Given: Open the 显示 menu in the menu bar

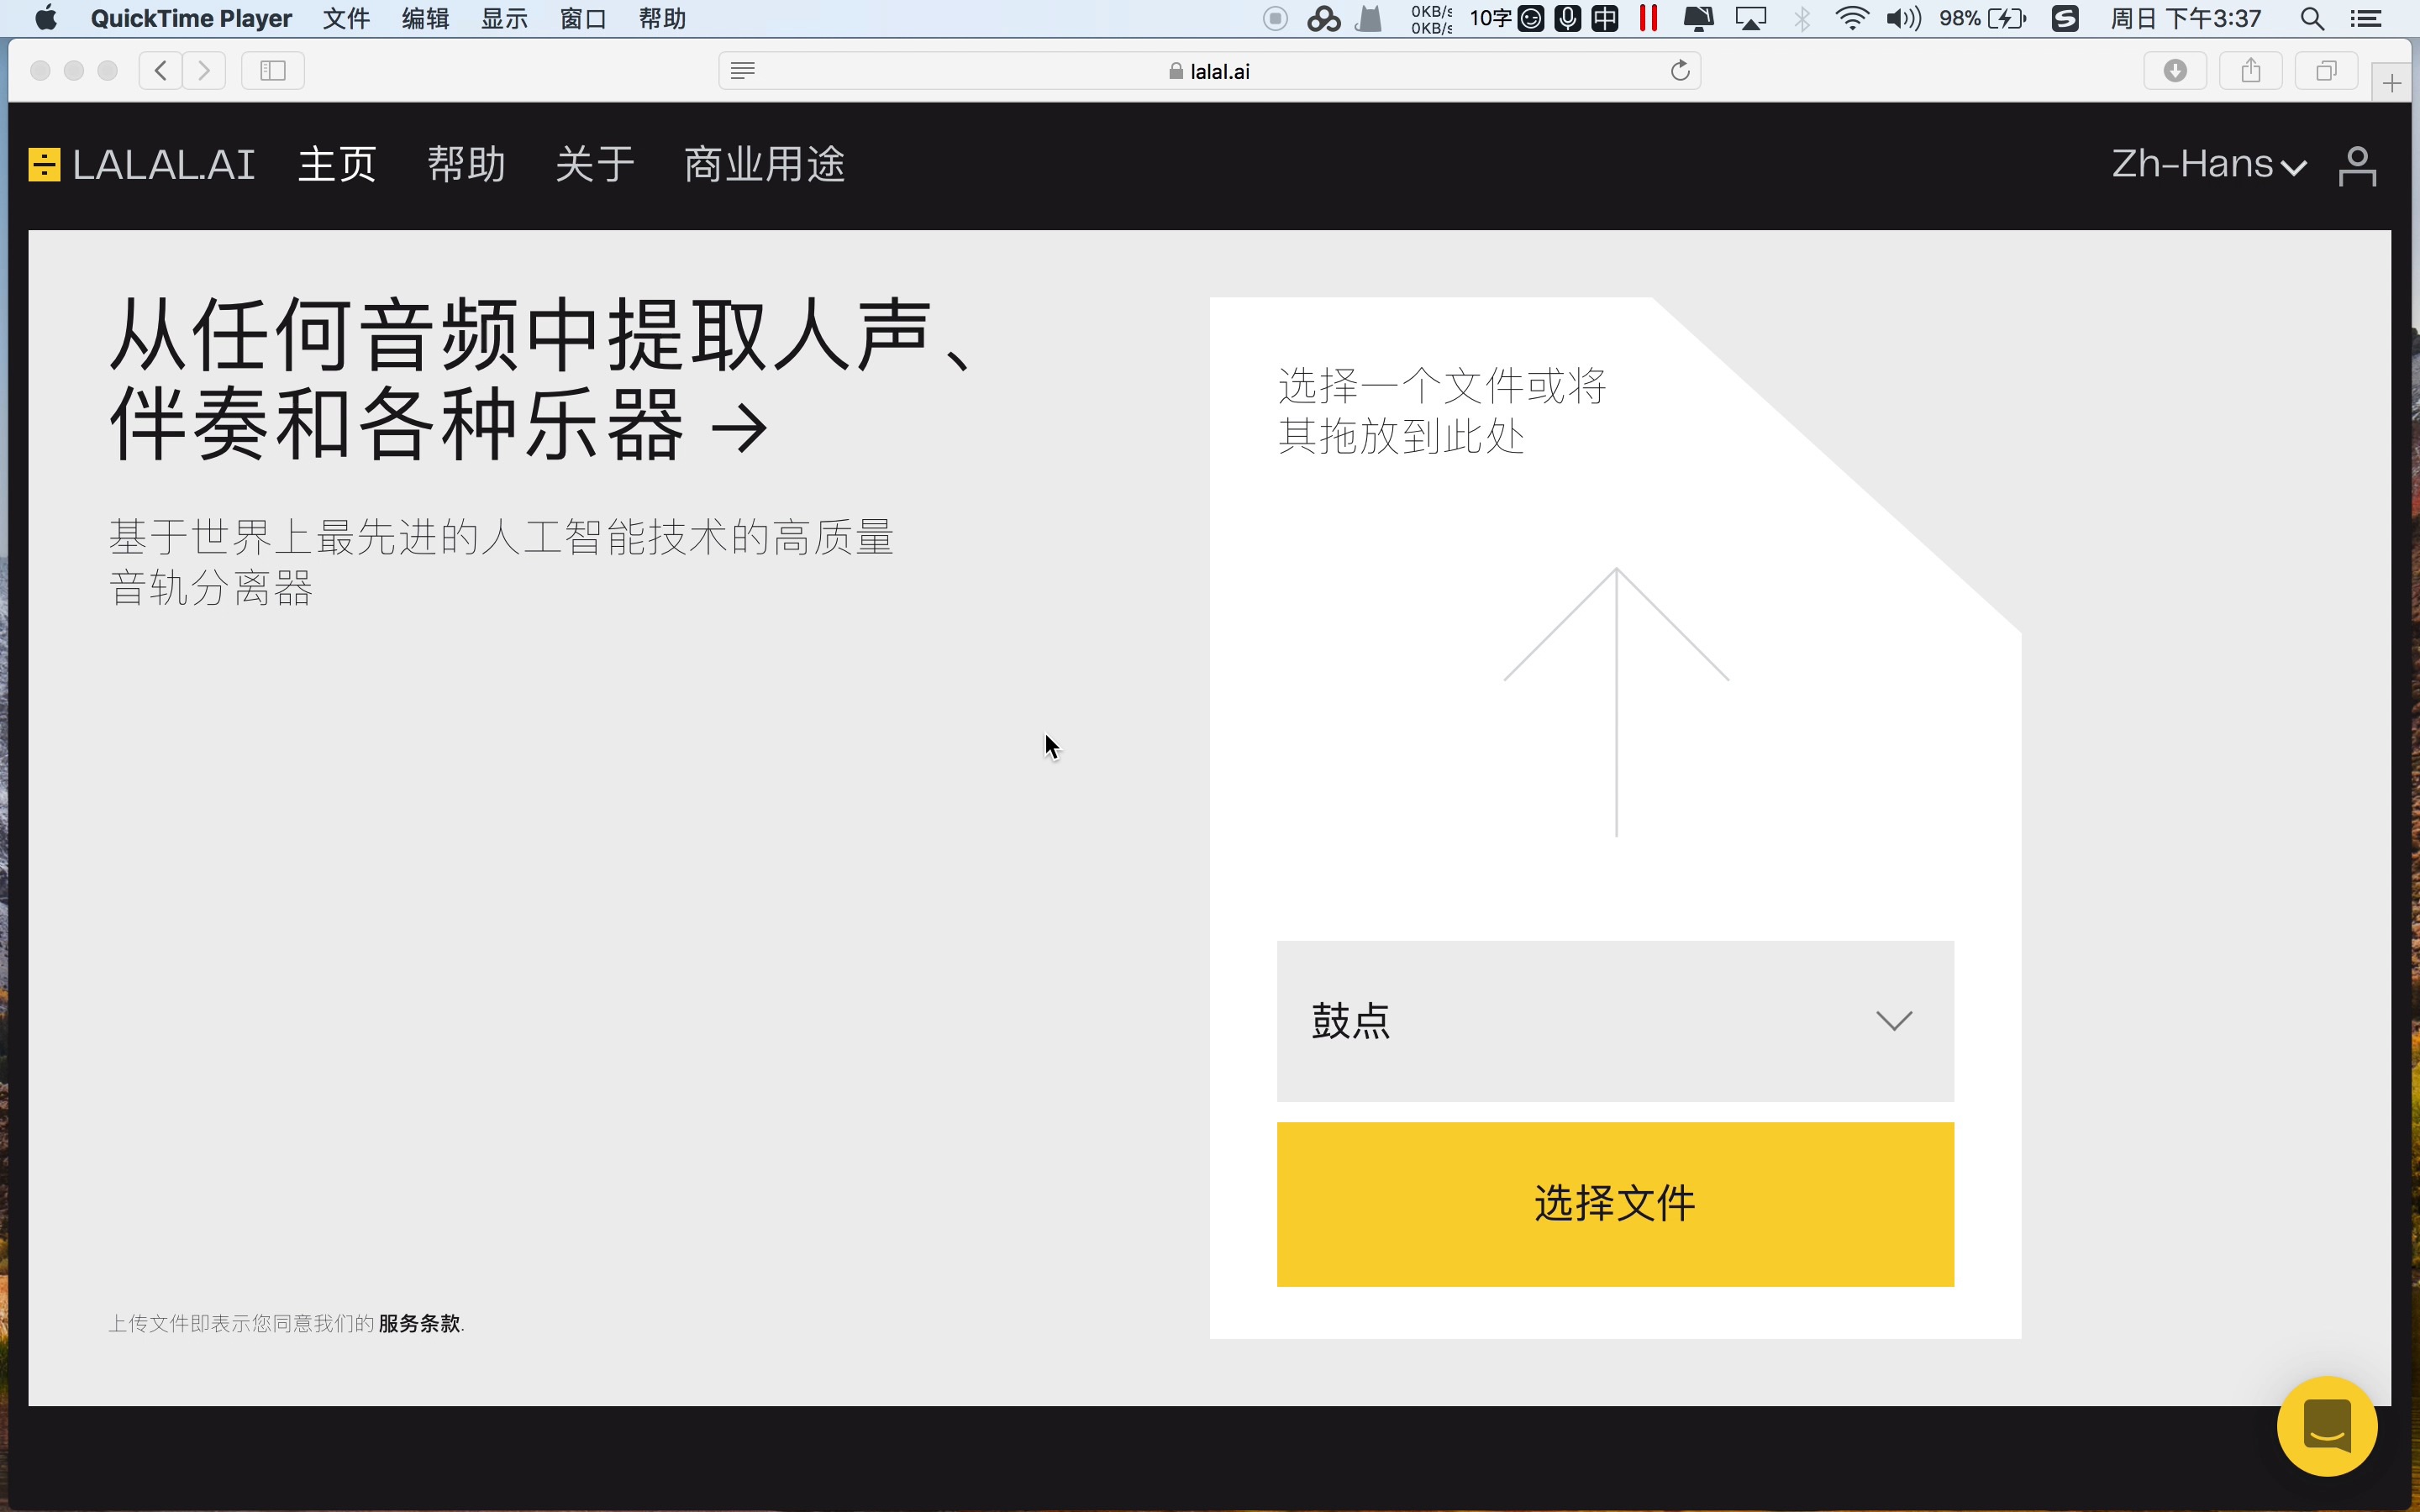Looking at the screenshot, I should [x=504, y=18].
